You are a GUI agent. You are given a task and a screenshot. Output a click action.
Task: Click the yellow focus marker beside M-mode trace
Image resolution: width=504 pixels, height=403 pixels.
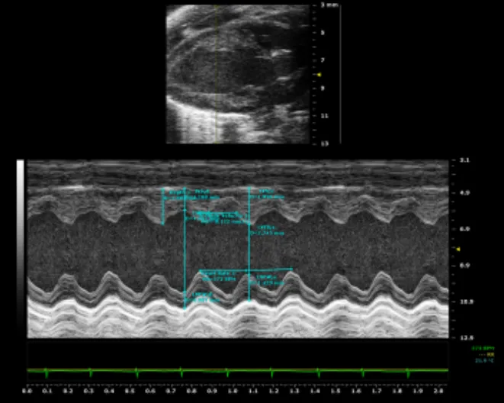457,249
